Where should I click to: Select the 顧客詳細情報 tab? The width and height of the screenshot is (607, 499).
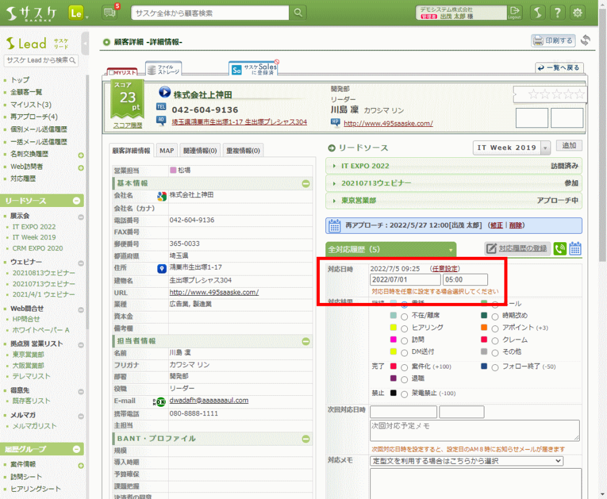click(131, 151)
